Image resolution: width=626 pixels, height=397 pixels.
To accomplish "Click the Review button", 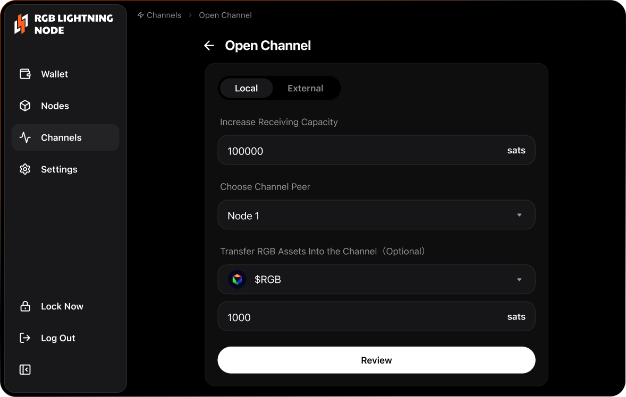I will click(x=376, y=360).
